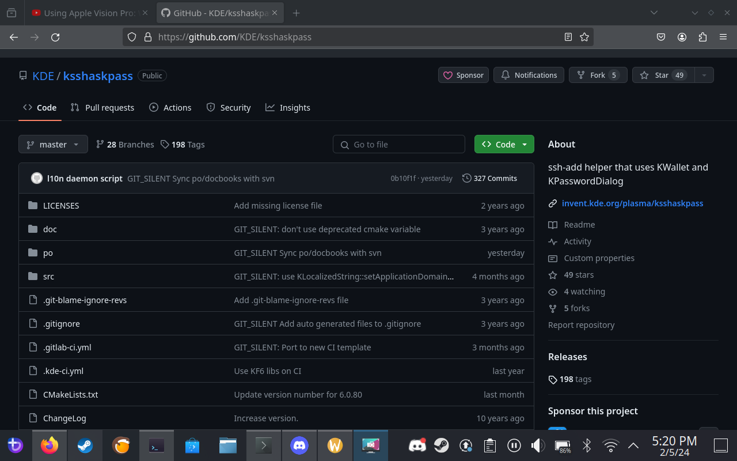Click the tag icon next to 198 Tags

pos(165,144)
